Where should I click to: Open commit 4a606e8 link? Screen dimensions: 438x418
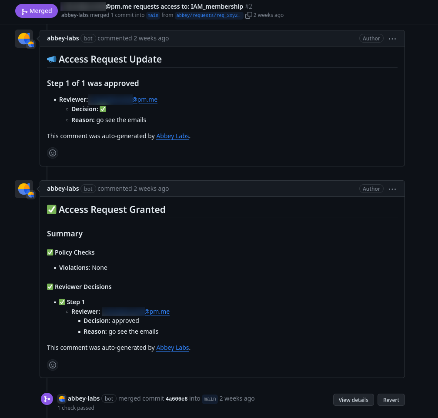click(177, 399)
